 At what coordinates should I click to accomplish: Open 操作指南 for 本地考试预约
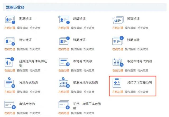(76, 71)
